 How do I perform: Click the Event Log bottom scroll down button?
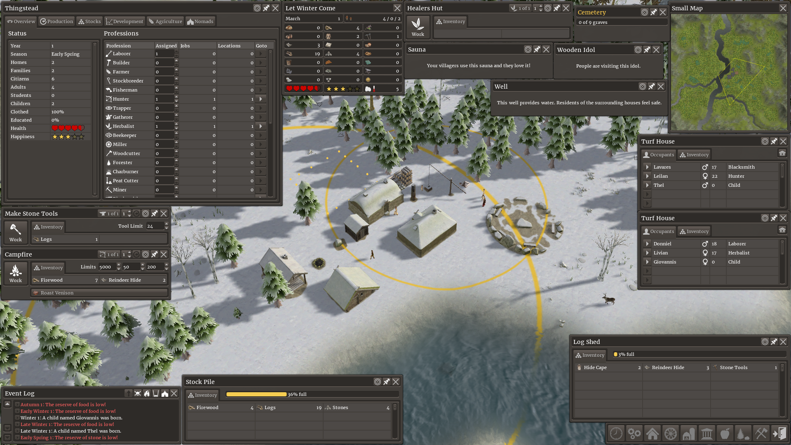(7, 438)
